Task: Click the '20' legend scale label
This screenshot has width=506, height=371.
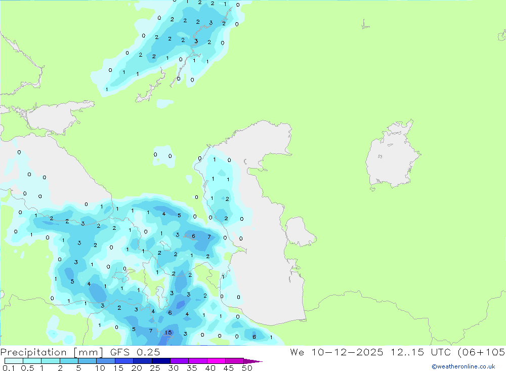Action: [137, 368]
